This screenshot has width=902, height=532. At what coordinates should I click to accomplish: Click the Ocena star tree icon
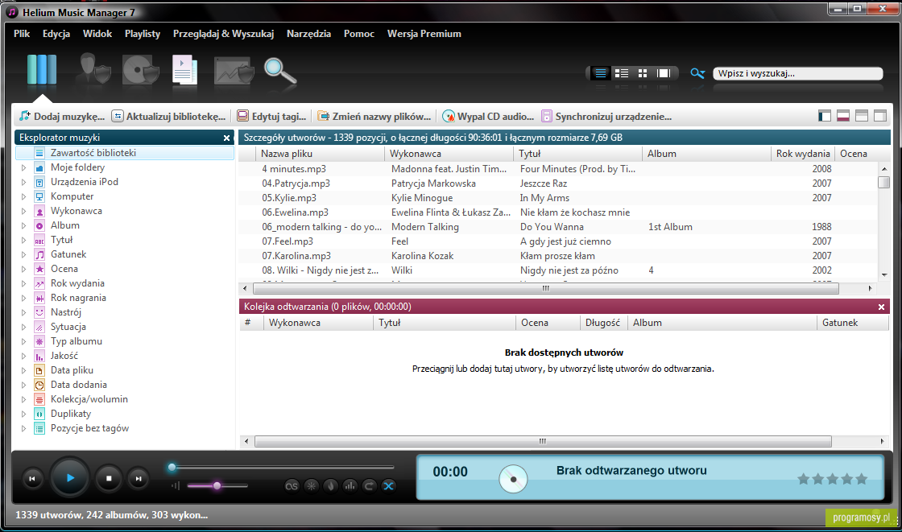39,269
